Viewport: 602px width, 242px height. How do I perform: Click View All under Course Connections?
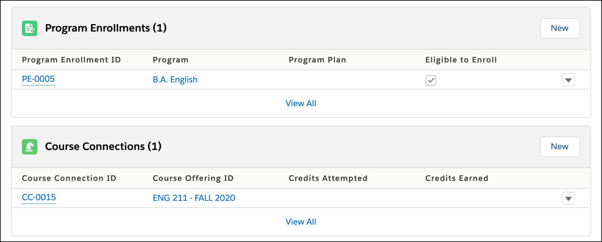click(301, 221)
